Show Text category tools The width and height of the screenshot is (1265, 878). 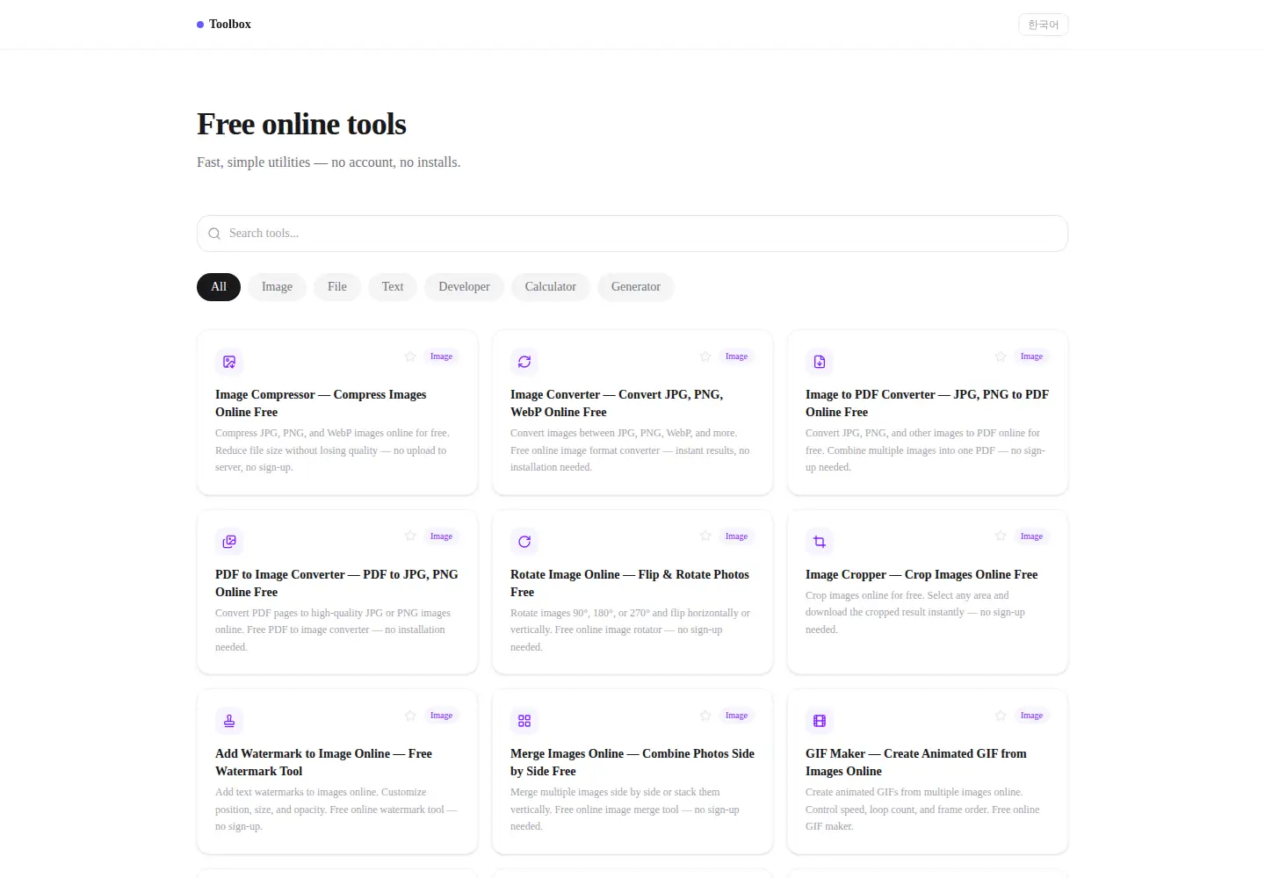pyautogui.click(x=393, y=287)
